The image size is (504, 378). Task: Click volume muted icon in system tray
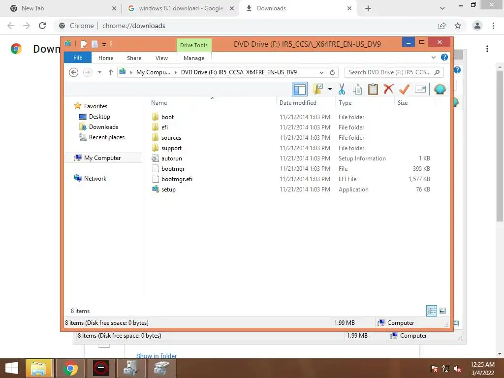pyautogui.click(x=458, y=369)
